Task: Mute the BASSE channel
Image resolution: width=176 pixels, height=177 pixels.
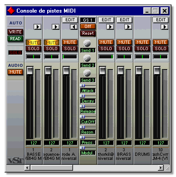Action: point(34,42)
